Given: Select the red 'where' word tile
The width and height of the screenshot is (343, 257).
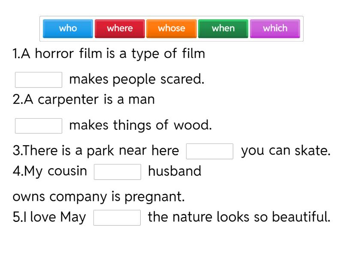Looking at the screenshot, I should tap(120, 29).
